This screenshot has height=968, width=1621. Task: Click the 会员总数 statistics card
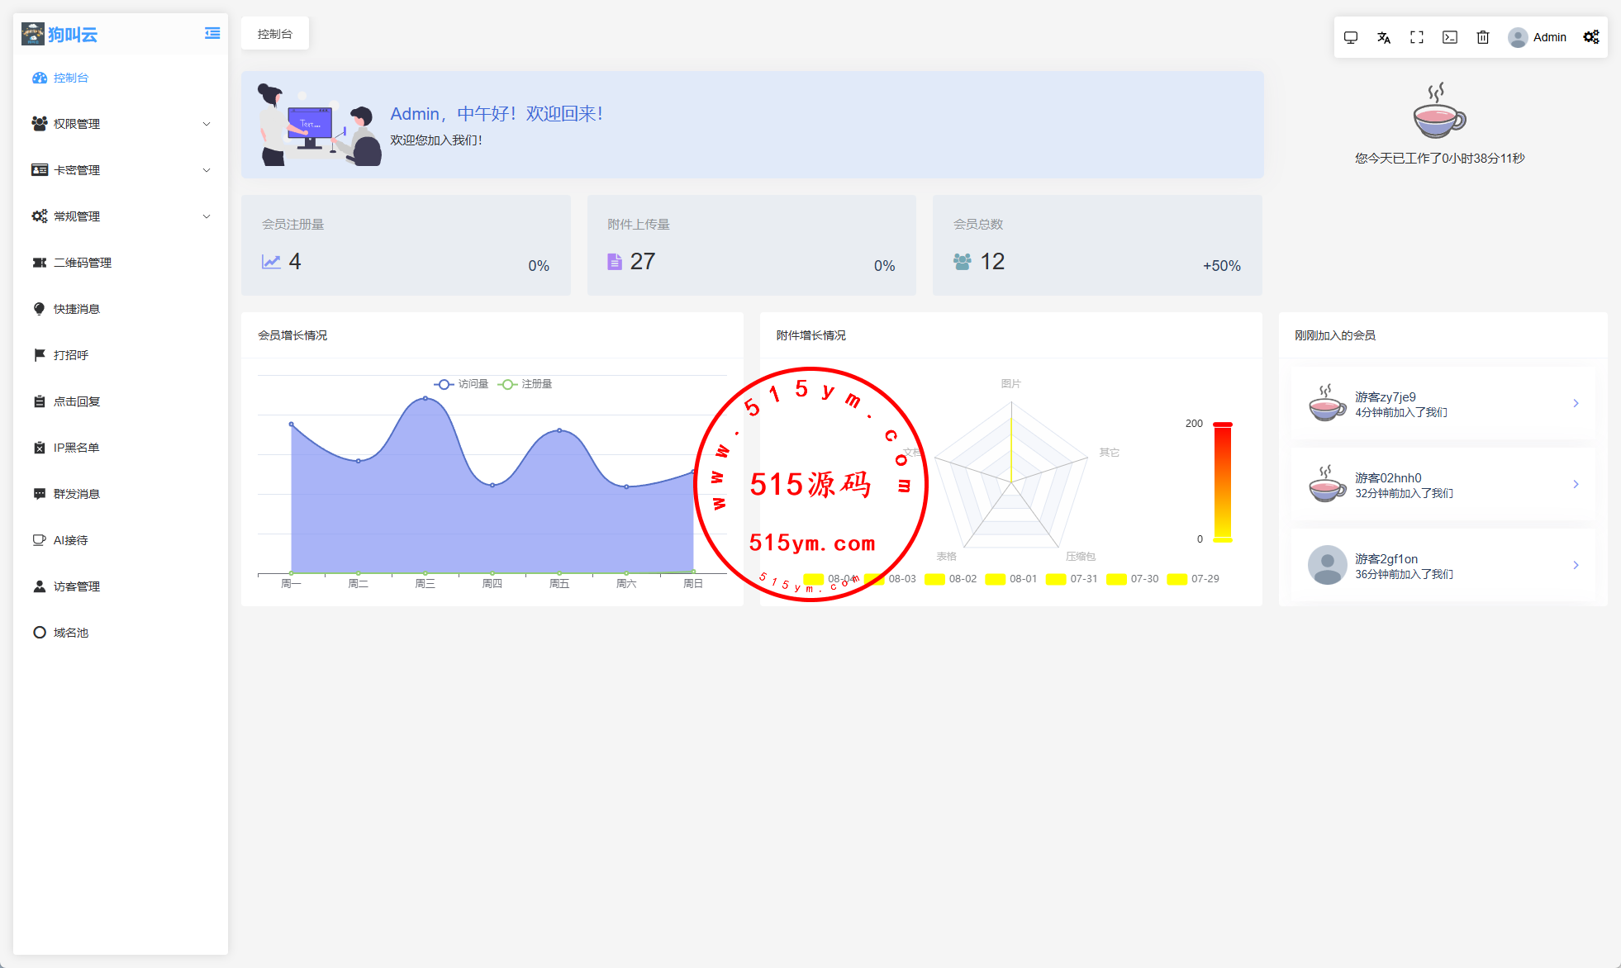coord(1096,245)
